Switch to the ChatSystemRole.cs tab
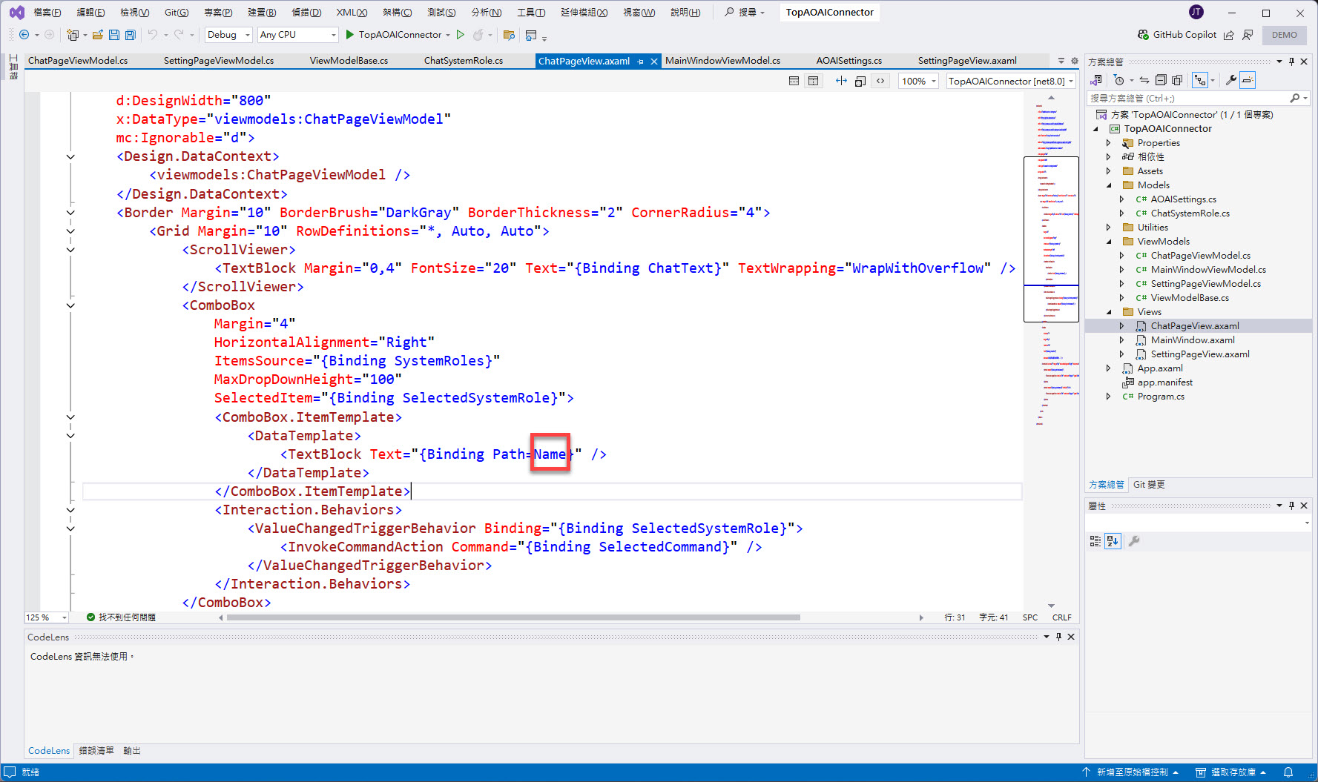 click(464, 61)
